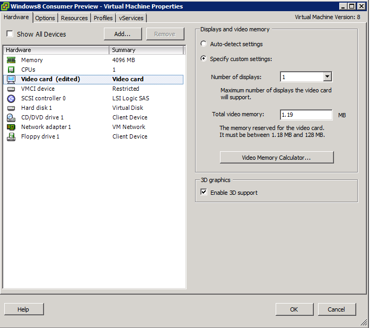
Task: Toggle Show All Devices checkbox
Action: (10, 34)
